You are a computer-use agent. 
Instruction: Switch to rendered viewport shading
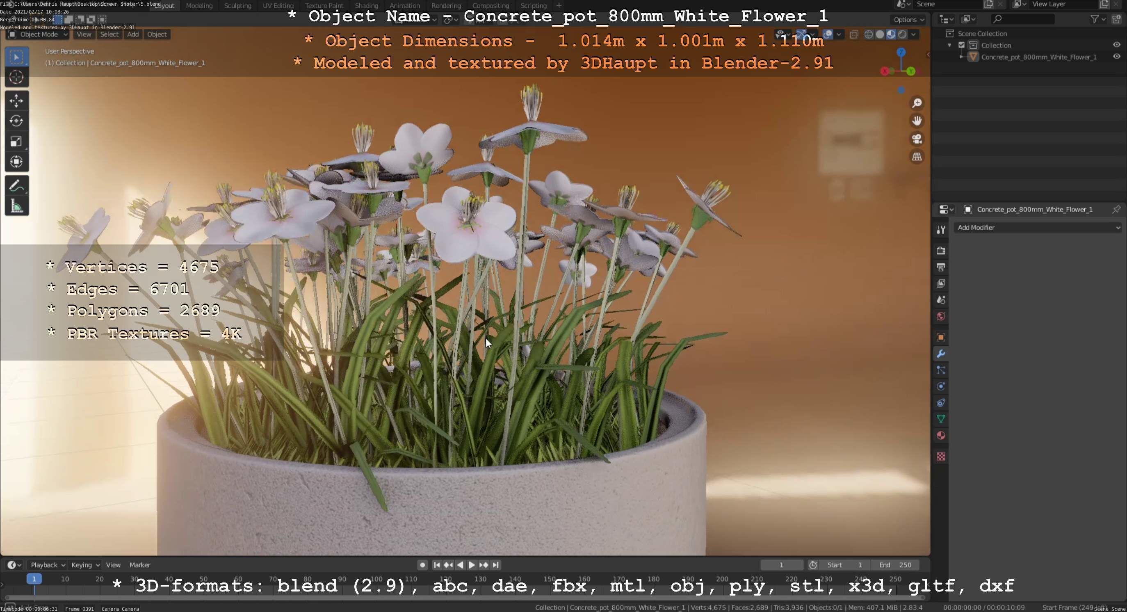(x=902, y=34)
